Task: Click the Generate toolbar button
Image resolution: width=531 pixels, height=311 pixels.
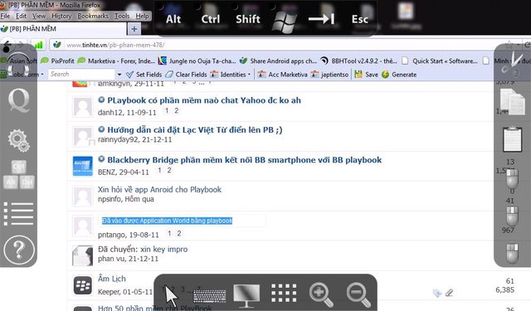Action: click(x=399, y=75)
